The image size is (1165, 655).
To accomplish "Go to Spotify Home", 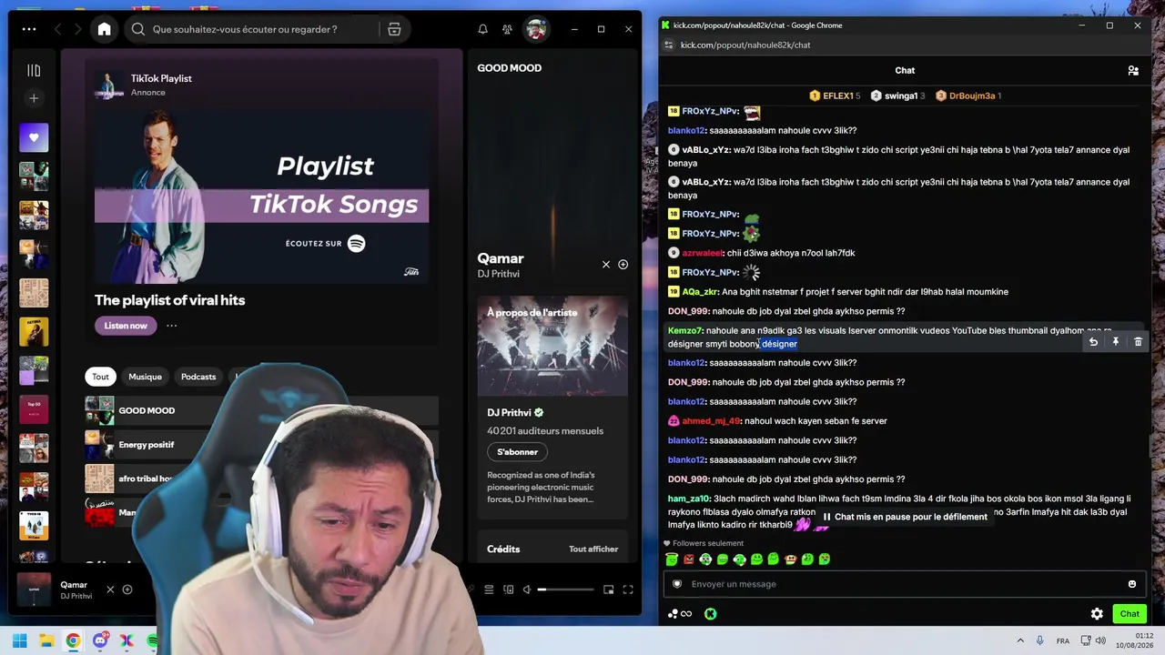I will 105,29.
